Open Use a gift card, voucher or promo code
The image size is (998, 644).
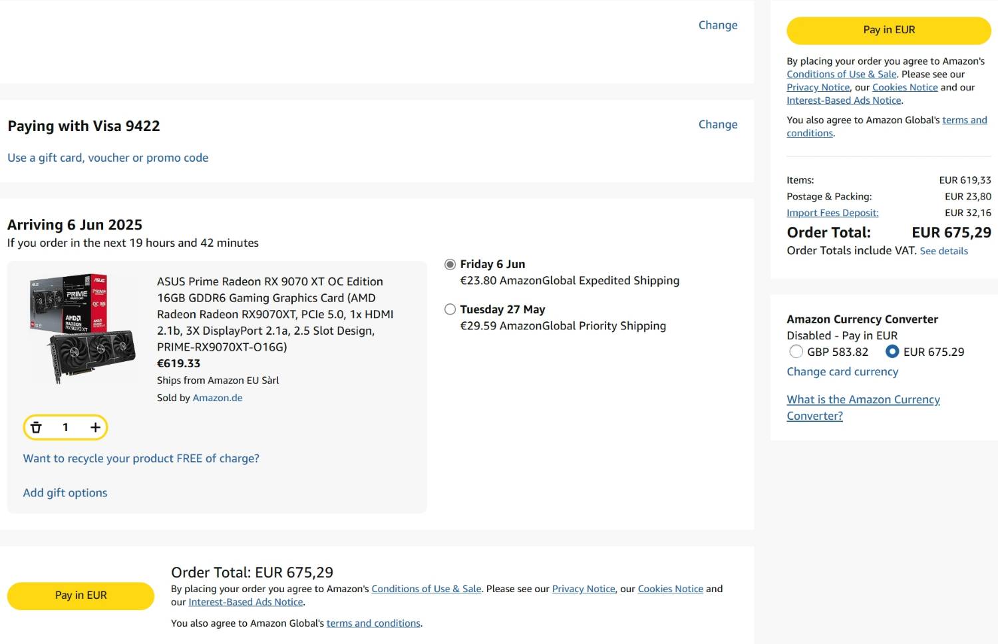pos(108,158)
